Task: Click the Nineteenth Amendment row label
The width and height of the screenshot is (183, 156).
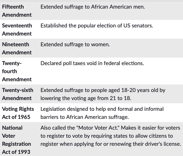Action: 17,48
